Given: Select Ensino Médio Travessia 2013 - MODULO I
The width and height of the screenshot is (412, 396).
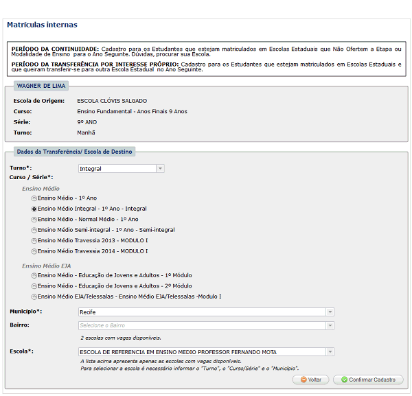Looking at the screenshot, I should 34,241.
